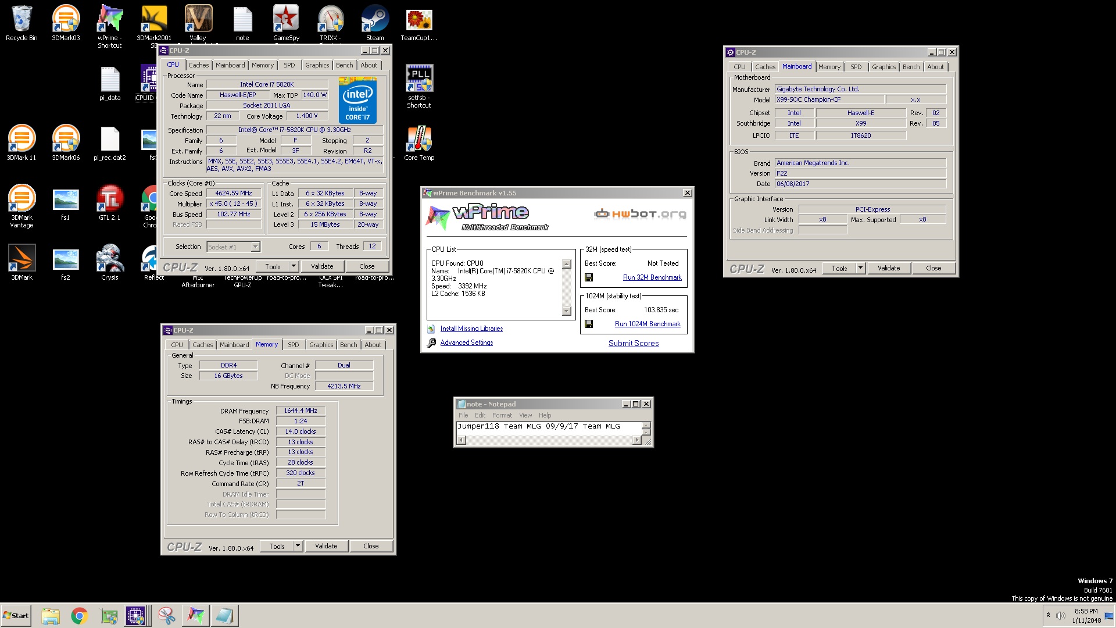Viewport: 1116px width, 628px height.
Task: Switch to Graphics tab in Mainboard window
Action: (x=884, y=67)
